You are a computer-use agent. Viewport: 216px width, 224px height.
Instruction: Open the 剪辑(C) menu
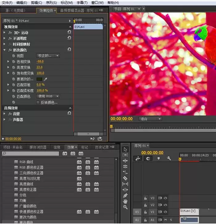(x=37, y=3)
